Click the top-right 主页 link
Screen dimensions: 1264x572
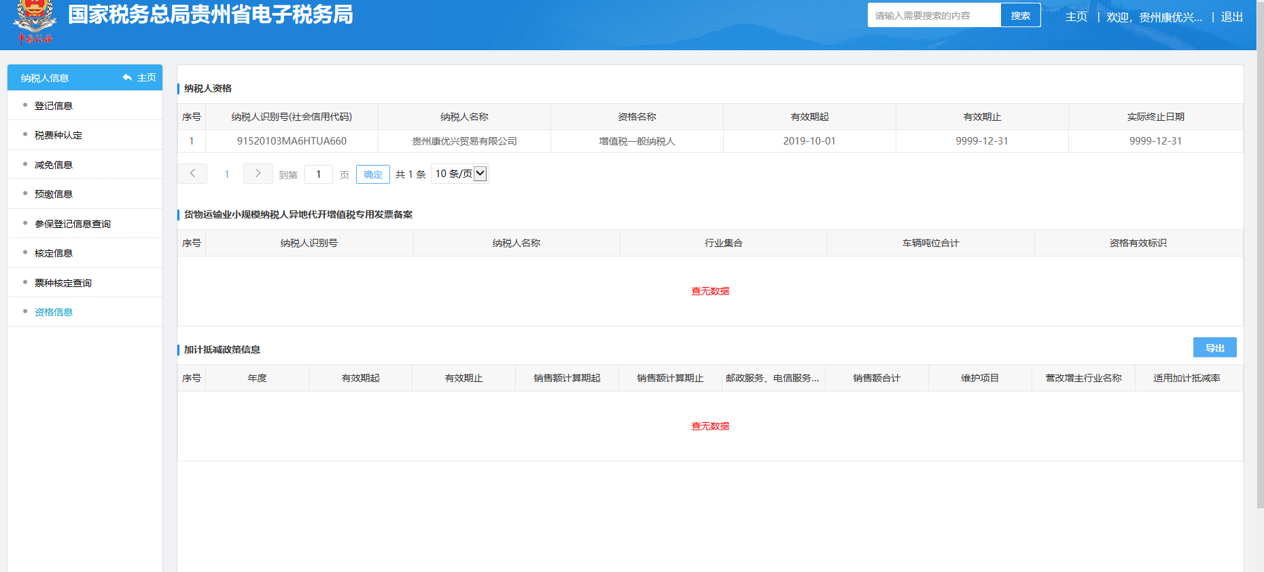pos(1076,17)
